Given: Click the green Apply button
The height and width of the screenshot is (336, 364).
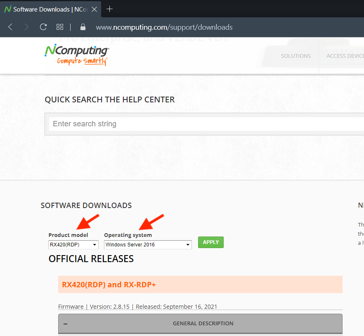Looking at the screenshot, I should point(211,242).
